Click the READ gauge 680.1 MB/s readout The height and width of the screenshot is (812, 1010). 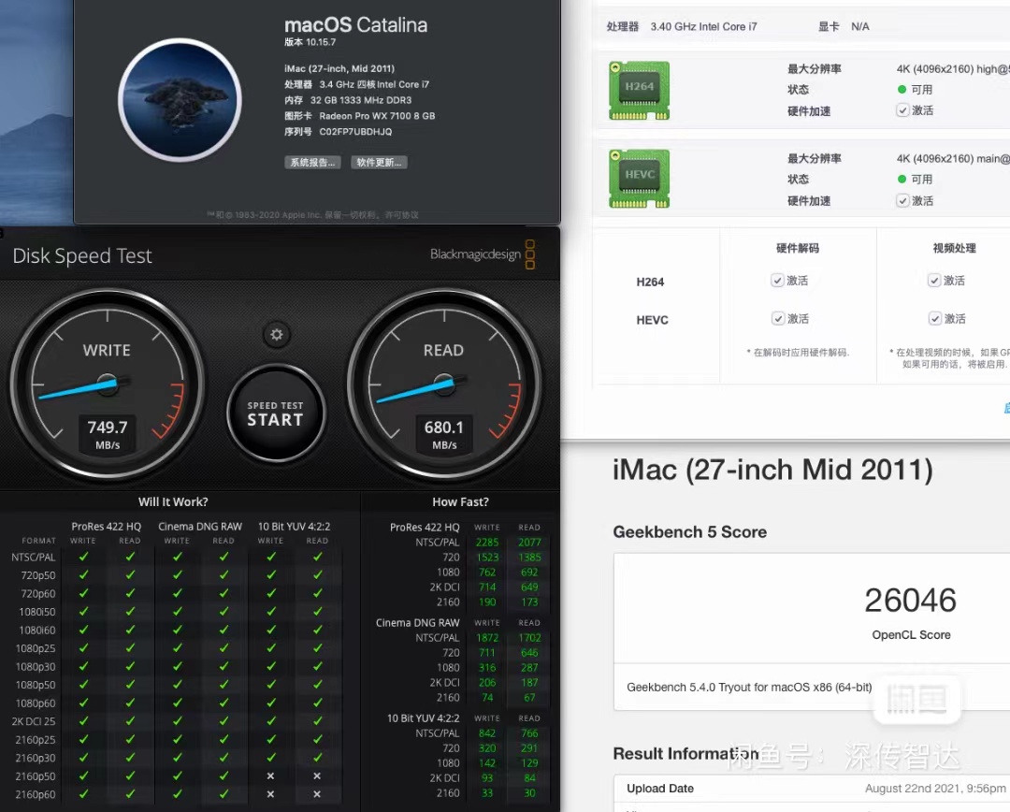coord(444,434)
